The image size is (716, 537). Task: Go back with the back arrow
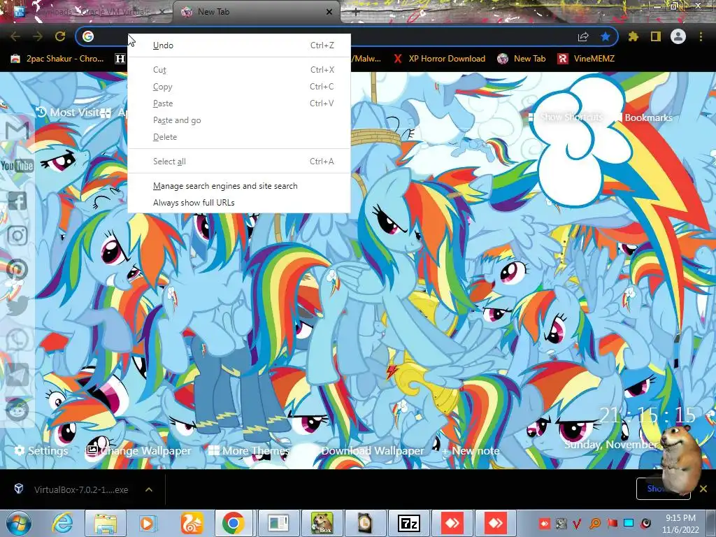[15, 36]
